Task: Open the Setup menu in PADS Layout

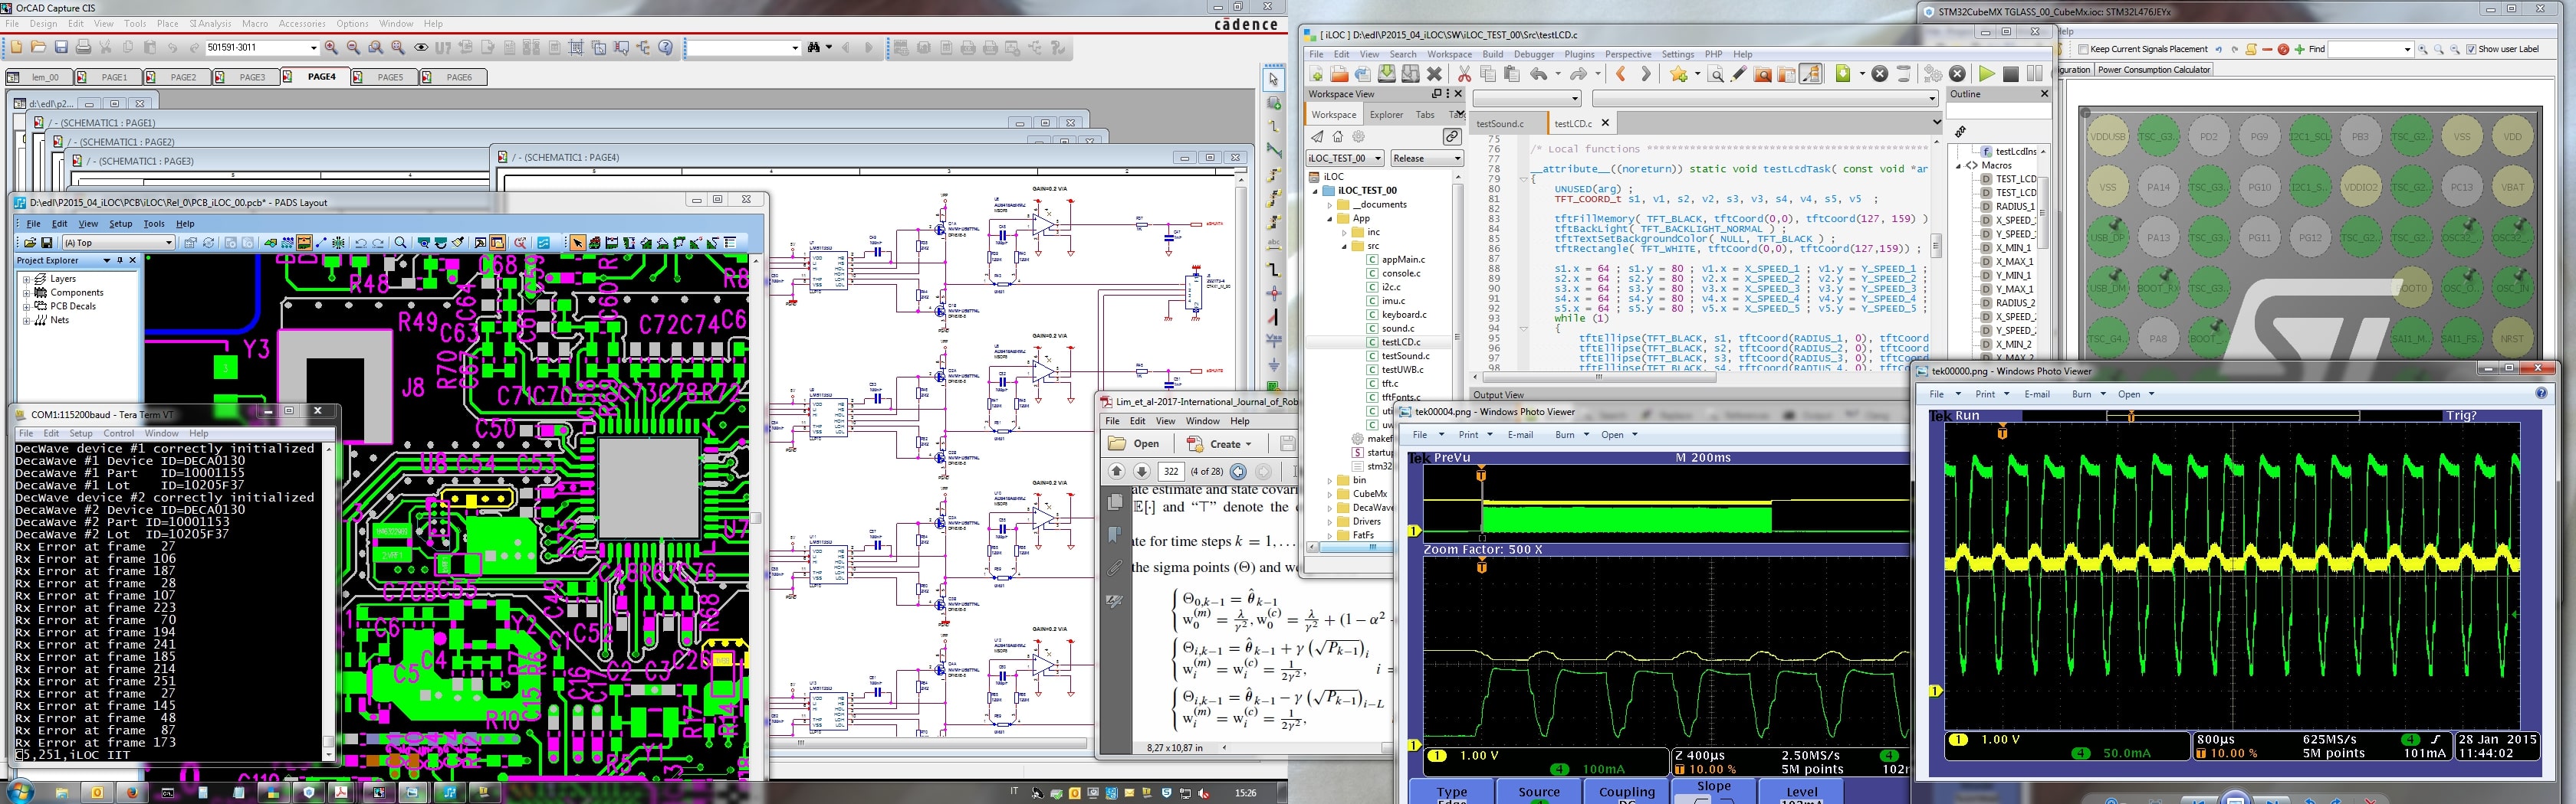Action: point(120,224)
